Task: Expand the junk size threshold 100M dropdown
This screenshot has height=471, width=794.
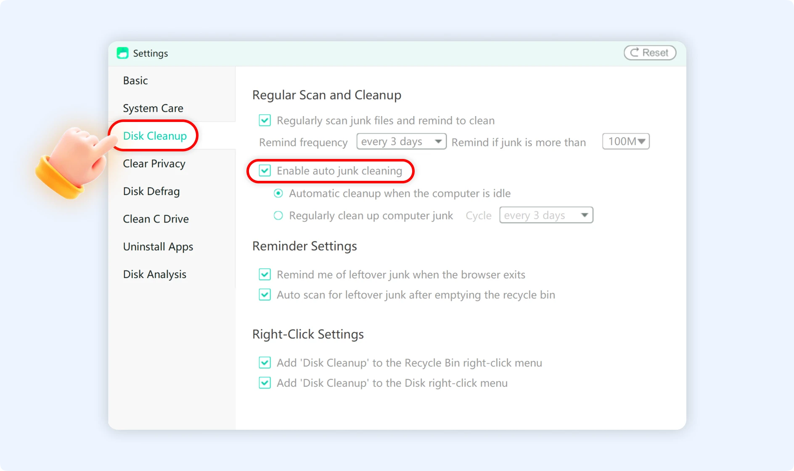Action: coord(626,141)
